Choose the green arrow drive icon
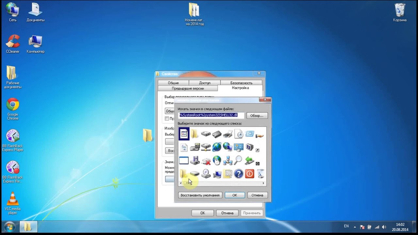 point(249,160)
